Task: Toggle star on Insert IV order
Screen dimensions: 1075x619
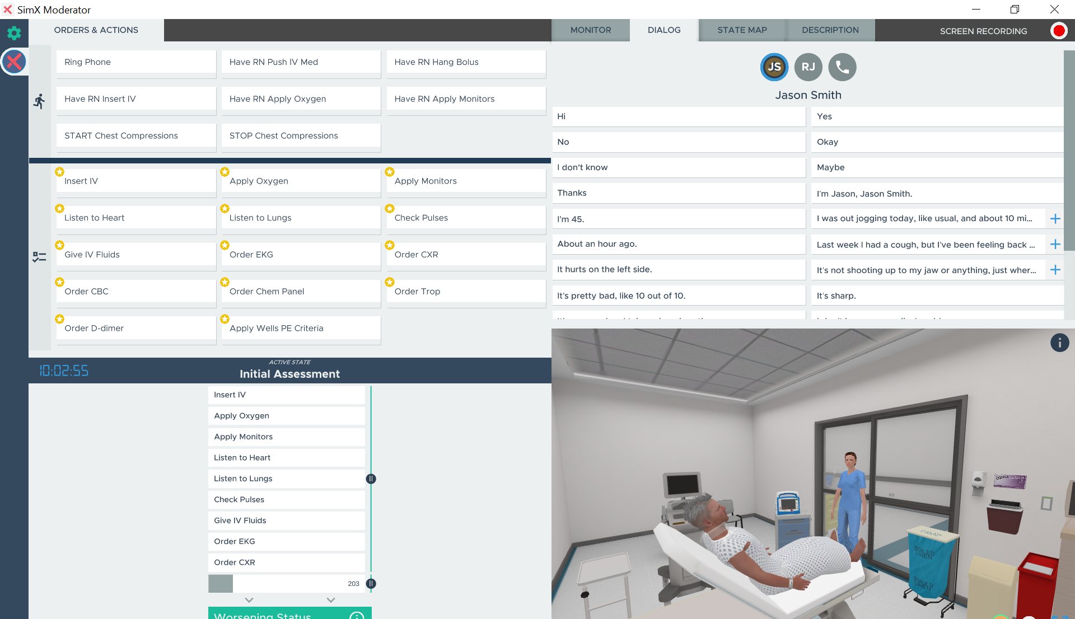Action: click(59, 172)
